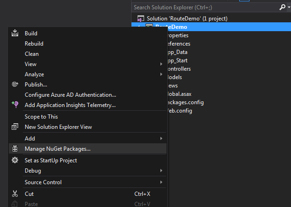Click the Build icon in context menu
The height and width of the screenshot is (207, 291).
pyautogui.click(x=15, y=33)
